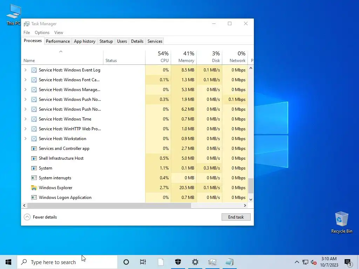Click the Shell Infrastructure Host icon
This screenshot has height=269, width=359.
click(x=34, y=158)
